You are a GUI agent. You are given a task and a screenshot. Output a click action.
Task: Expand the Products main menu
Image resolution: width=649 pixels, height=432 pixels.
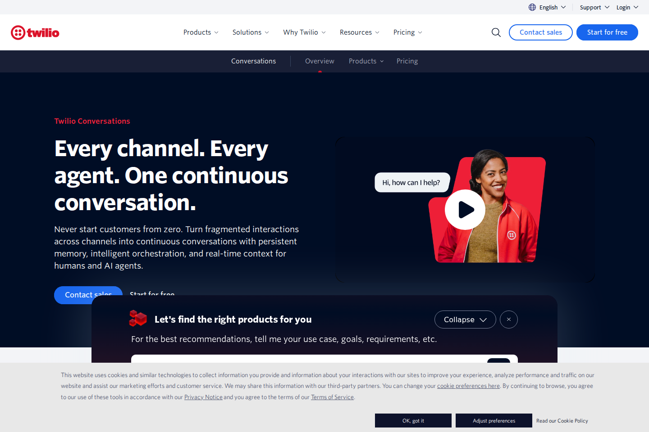(x=201, y=32)
